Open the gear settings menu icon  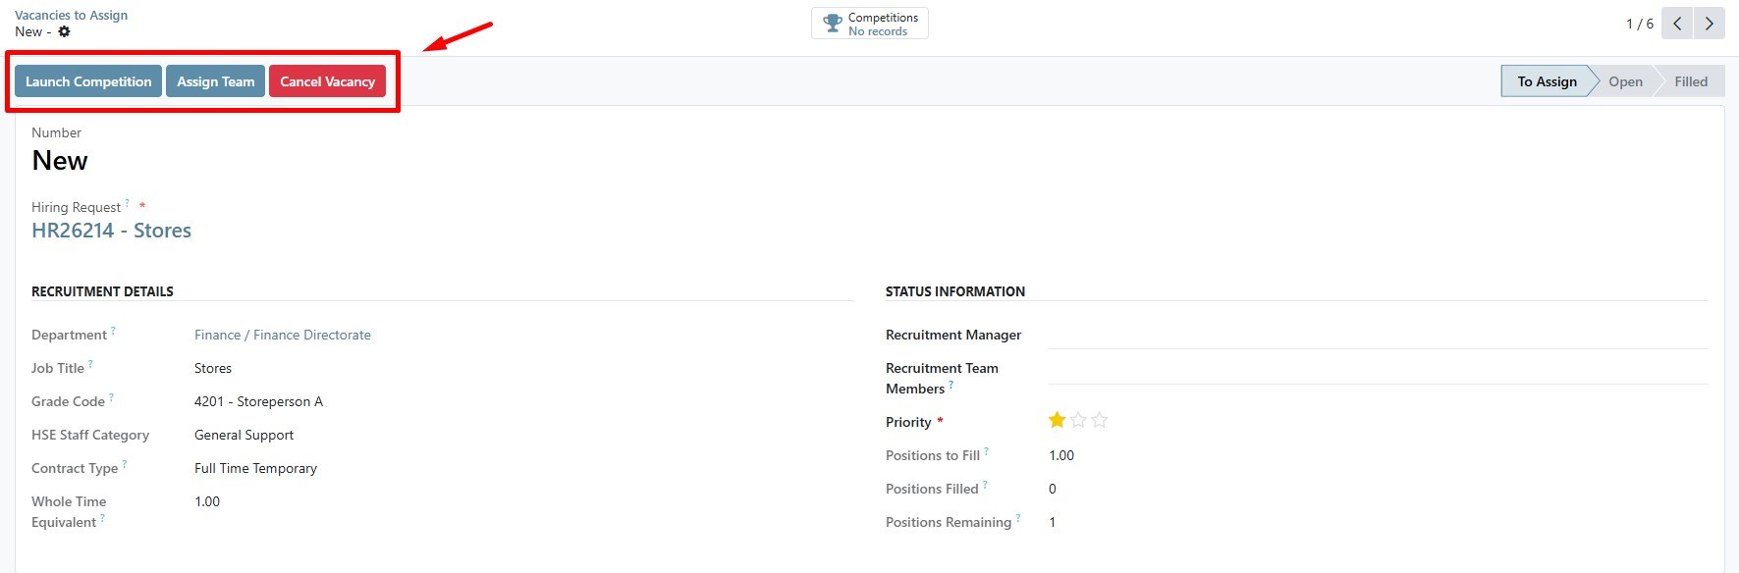click(x=64, y=31)
